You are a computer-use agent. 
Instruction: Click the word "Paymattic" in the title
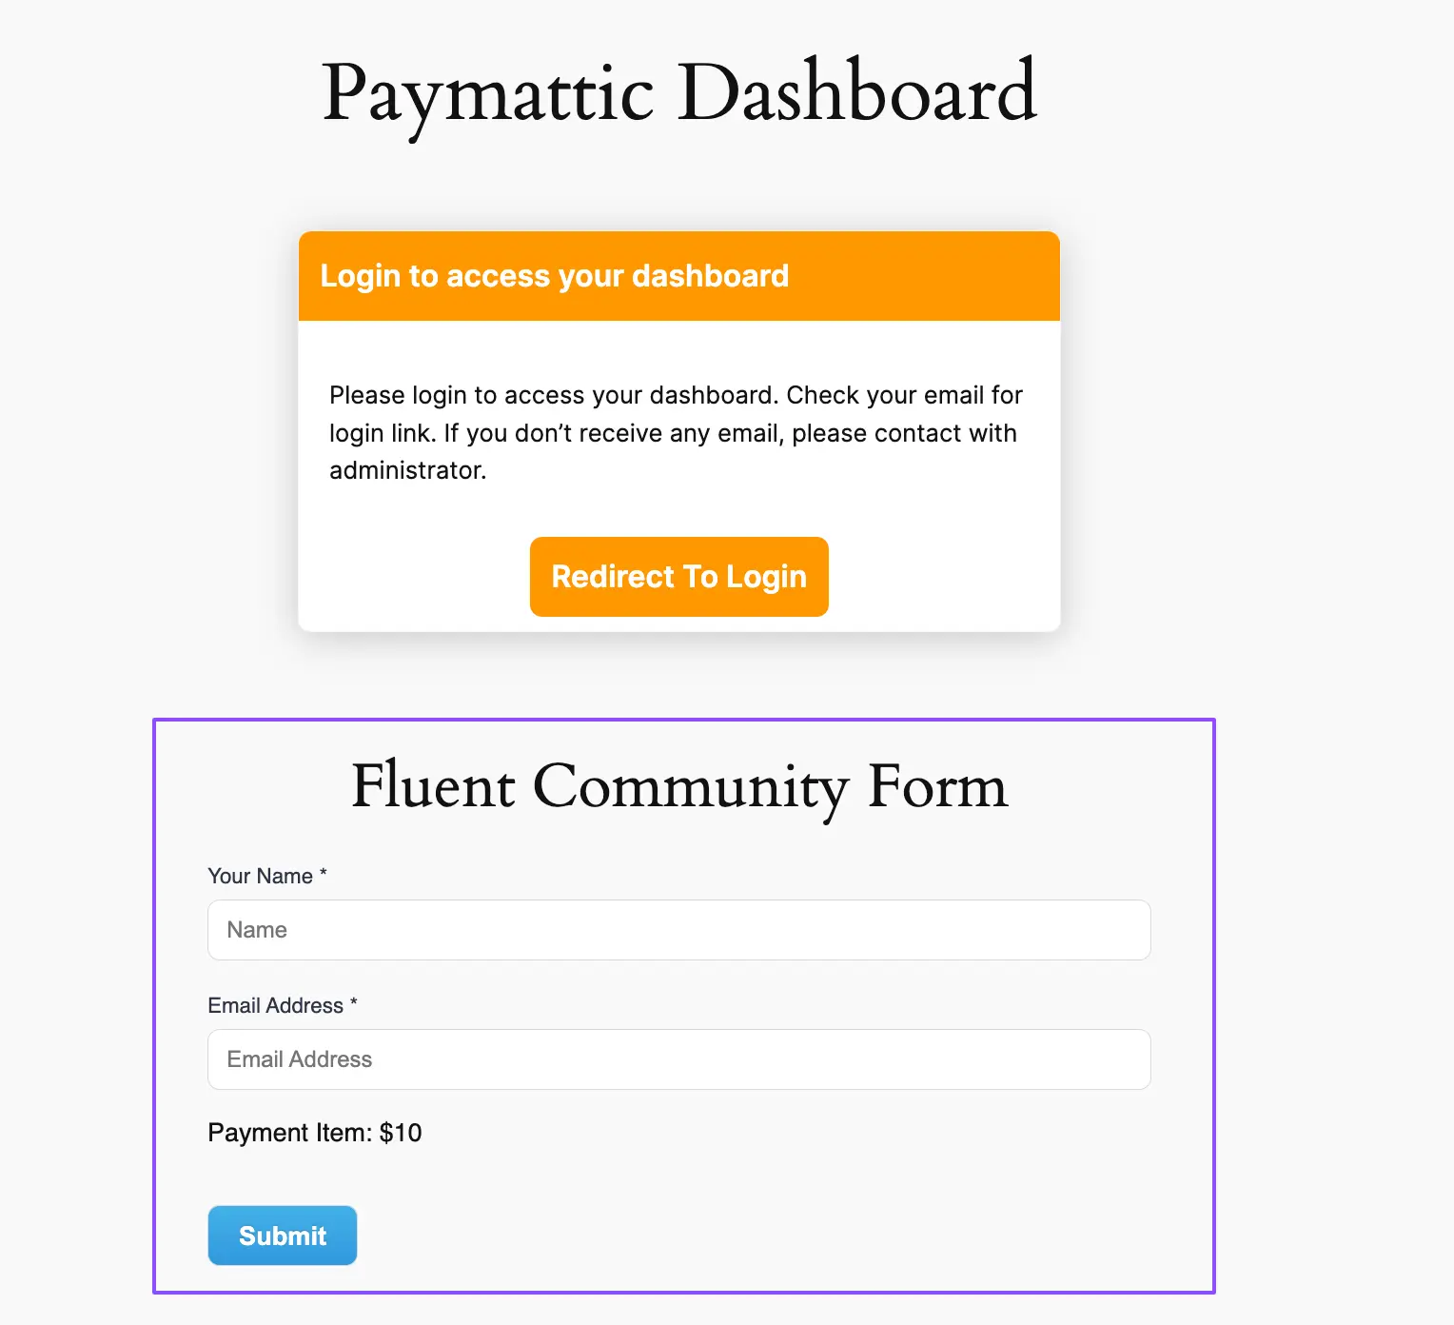click(488, 93)
